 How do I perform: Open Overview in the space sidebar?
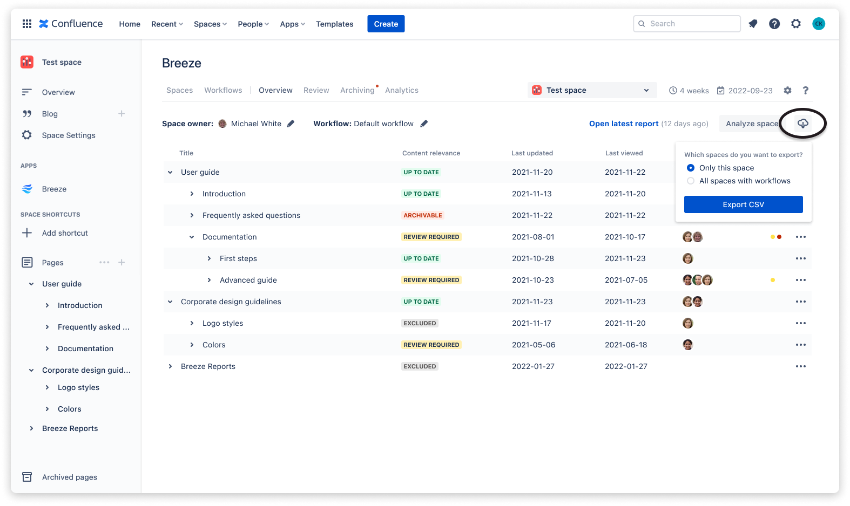click(x=58, y=92)
